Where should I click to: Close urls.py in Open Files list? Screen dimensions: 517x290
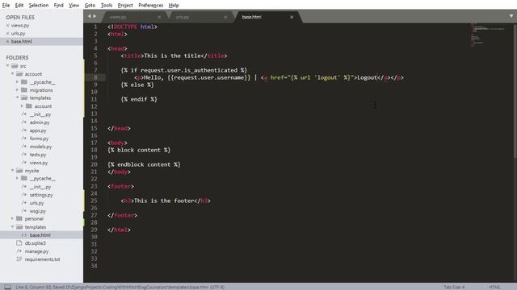click(x=7, y=34)
